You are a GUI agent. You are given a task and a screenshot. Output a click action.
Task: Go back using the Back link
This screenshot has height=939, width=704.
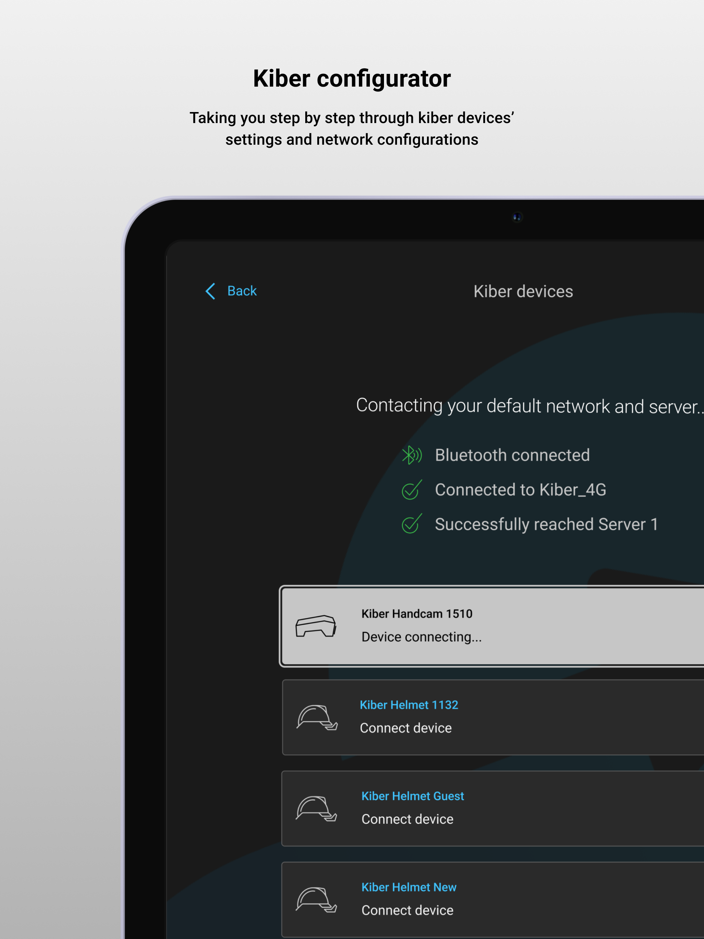[242, 291]
